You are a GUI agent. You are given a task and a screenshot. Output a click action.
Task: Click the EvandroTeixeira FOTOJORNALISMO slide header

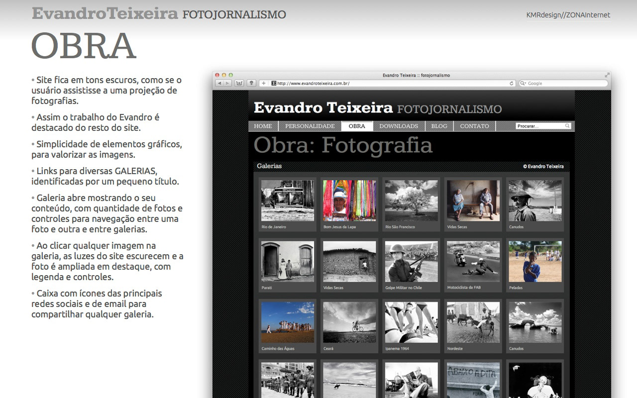click(x=159, y=13)
